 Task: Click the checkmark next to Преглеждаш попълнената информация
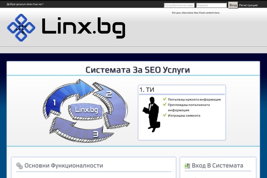coord(165,104)
